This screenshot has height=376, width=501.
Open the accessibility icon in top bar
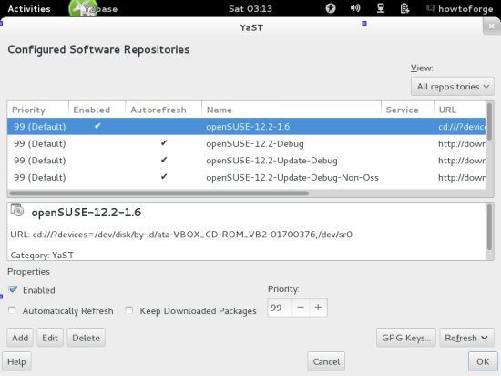pos(331,8)
